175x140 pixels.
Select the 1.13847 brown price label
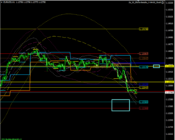pos(144,58)
